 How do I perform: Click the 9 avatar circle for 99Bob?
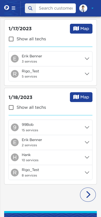(15, 127)
